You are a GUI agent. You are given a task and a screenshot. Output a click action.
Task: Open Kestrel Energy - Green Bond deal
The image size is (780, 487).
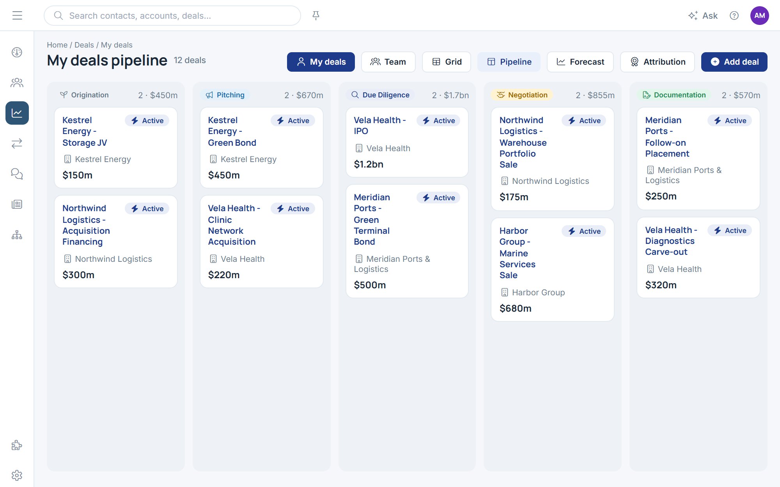pos(232,131)
